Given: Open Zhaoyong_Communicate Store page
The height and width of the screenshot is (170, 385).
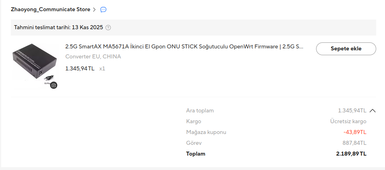Looking at the screenshot, I should [50, 10].
